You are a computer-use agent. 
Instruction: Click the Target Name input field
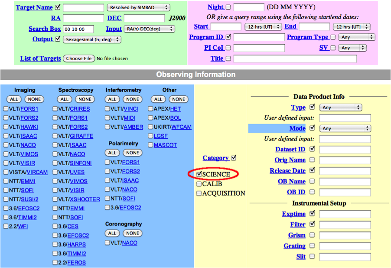coord(83,7)
